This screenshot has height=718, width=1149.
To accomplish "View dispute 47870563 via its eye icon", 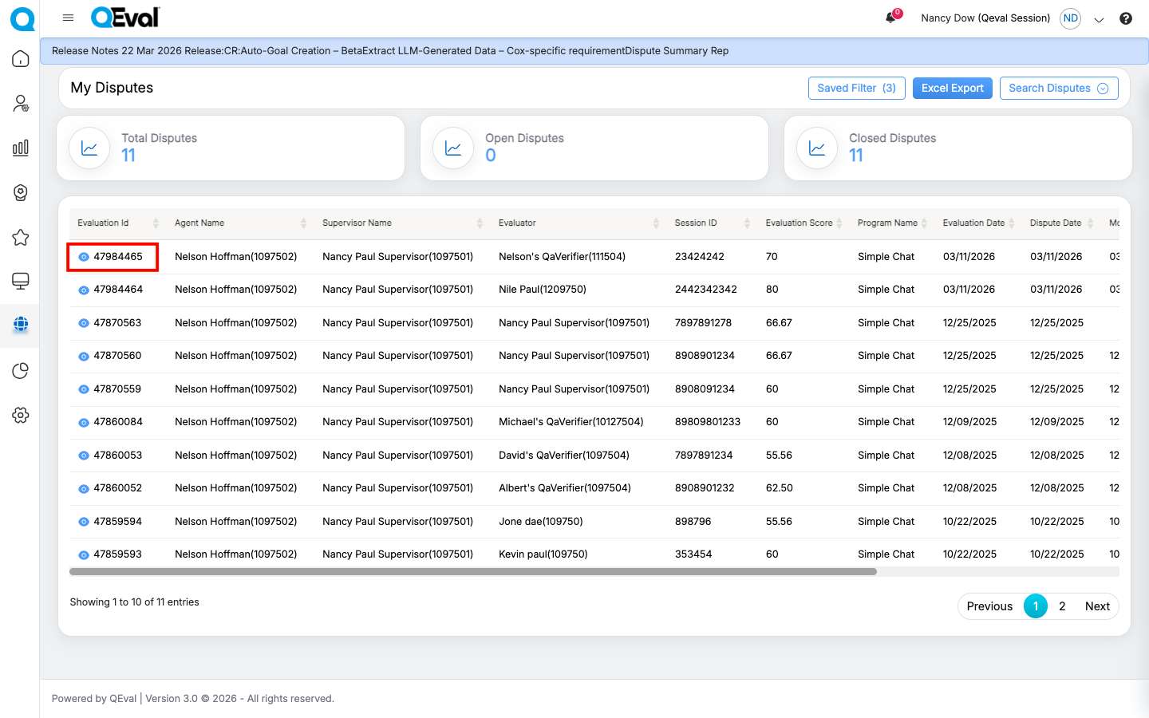I will (84, 323).
